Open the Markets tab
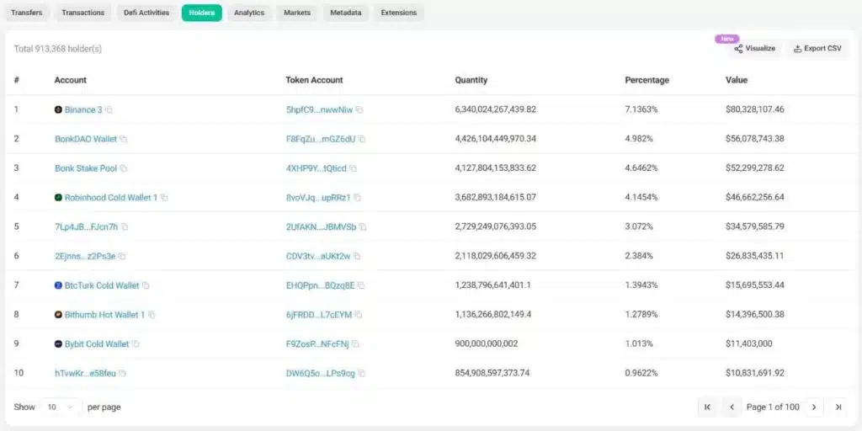This screenshot has width=862, height=431. pos(297,13)
